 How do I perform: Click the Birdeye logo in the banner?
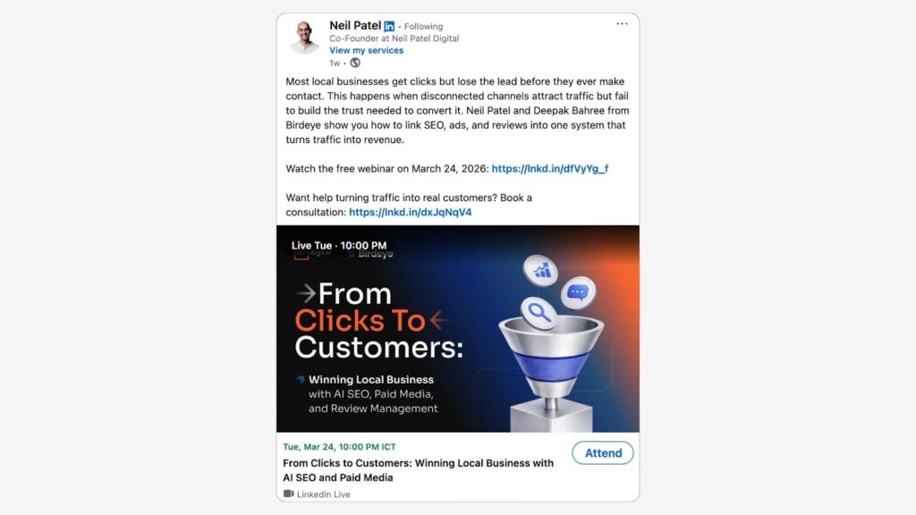(x=370, y=255)
